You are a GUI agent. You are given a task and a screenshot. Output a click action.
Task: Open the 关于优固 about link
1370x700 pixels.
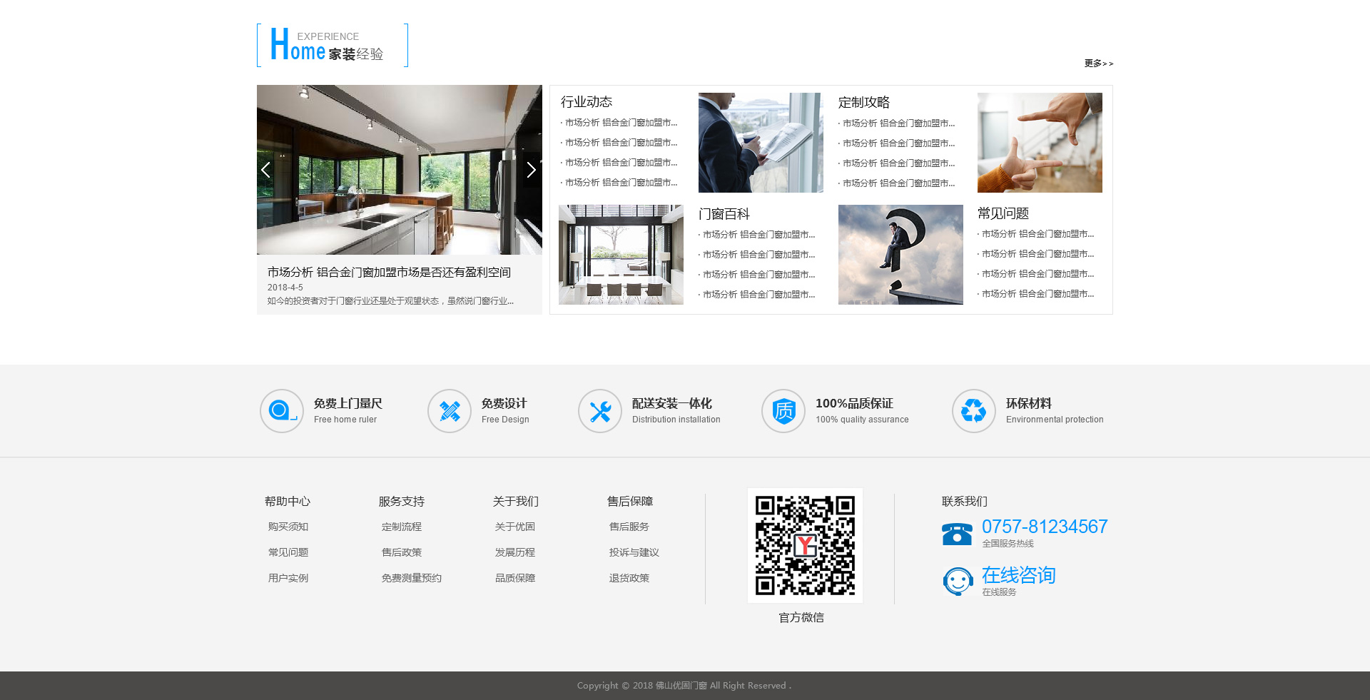(x=514, y=527)
